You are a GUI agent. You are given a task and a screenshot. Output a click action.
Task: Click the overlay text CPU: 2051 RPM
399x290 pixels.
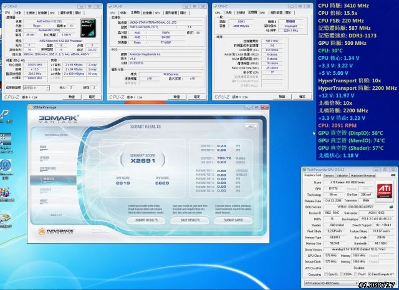[x=337, y=125]
